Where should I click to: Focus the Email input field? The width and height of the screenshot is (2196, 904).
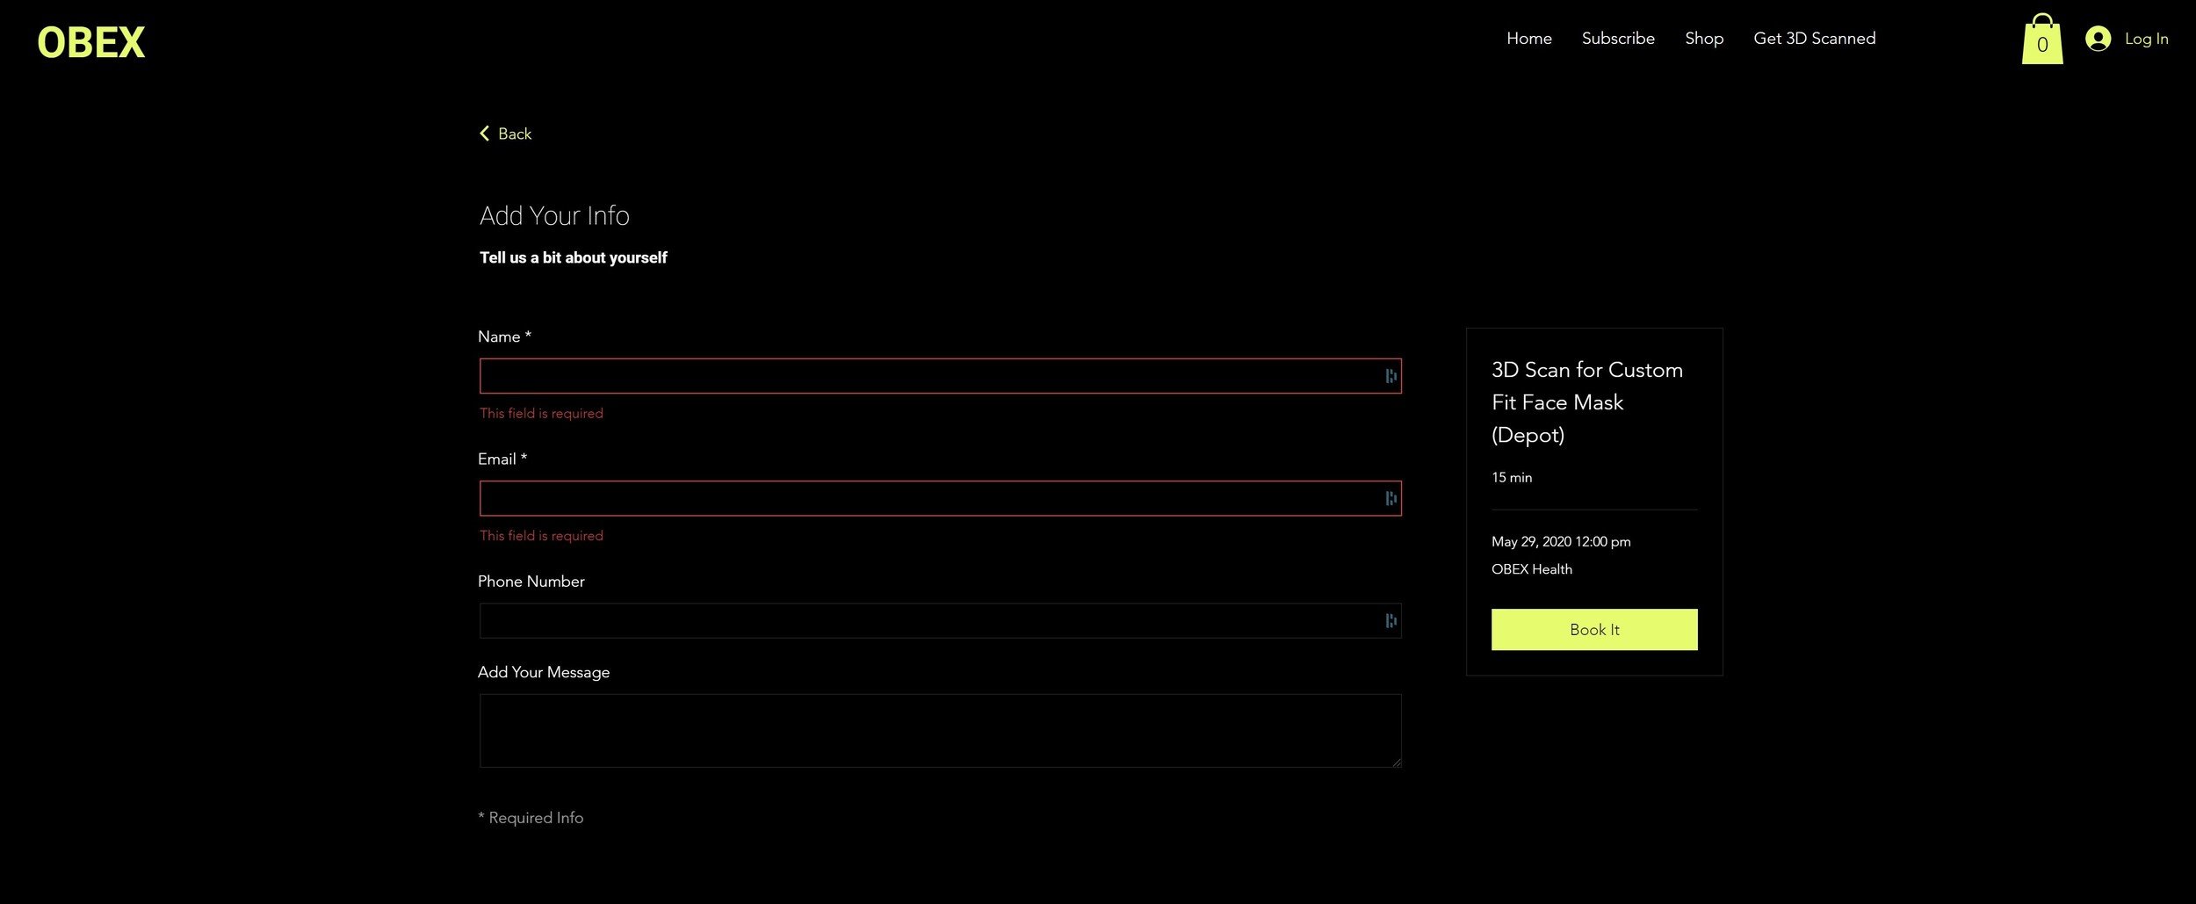(940, 498)
